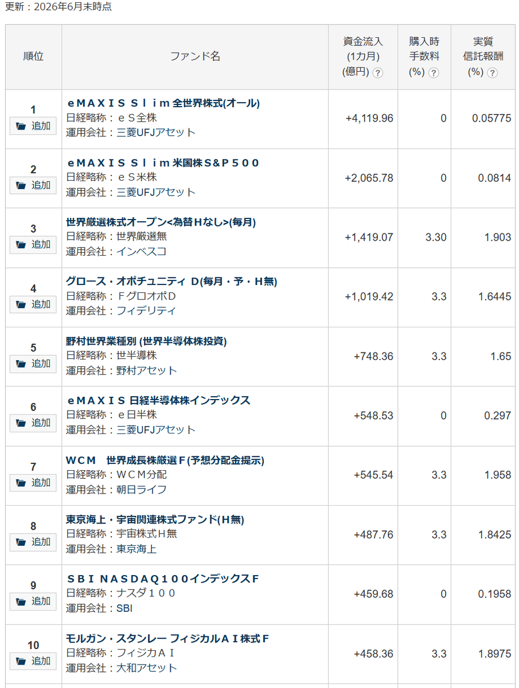Add rank 1 fund via 追加 button
The width and height of the screenshot is (519, 688).
tap(33, 126)
